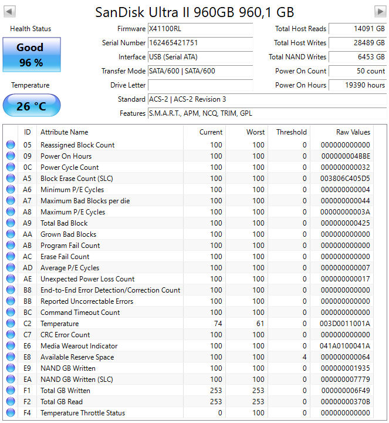389x423 pixels.
Task: Click the Features field
Action: pyautogui.click(x=267, y=113)
